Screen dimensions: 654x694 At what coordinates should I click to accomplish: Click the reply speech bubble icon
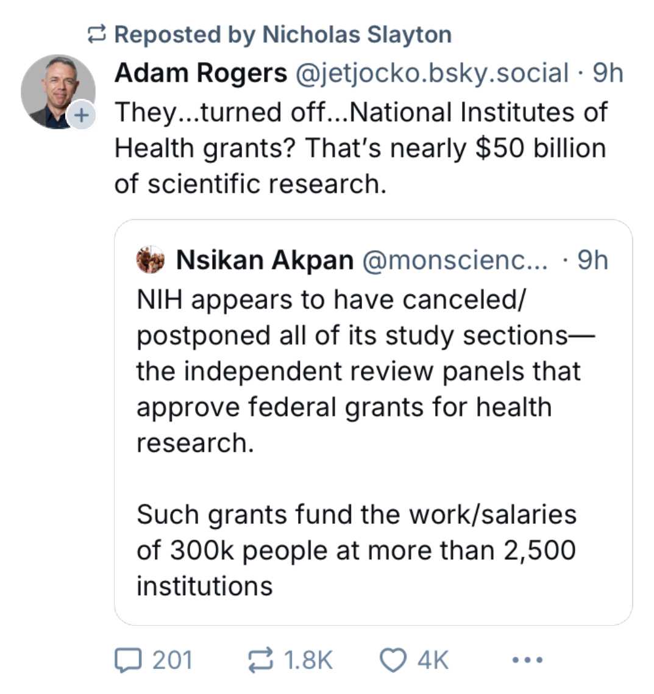127,660
